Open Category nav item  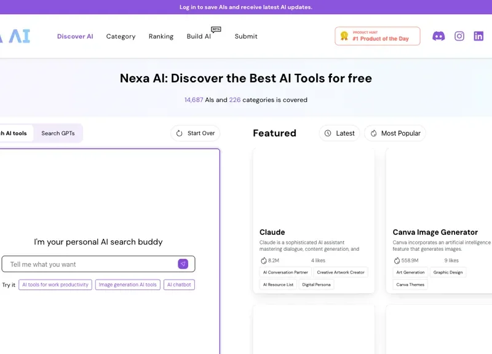pos(121,36)
